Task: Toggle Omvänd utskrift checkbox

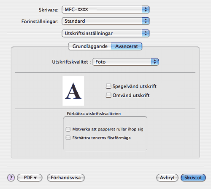Action: tap(108, 95)
